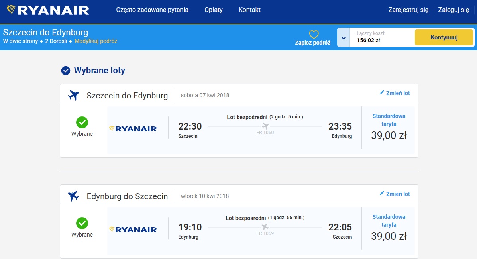Click the yellow Kontynuuj button

444,37
